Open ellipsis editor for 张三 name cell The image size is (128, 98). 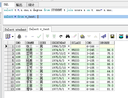(x=37, y=46)
